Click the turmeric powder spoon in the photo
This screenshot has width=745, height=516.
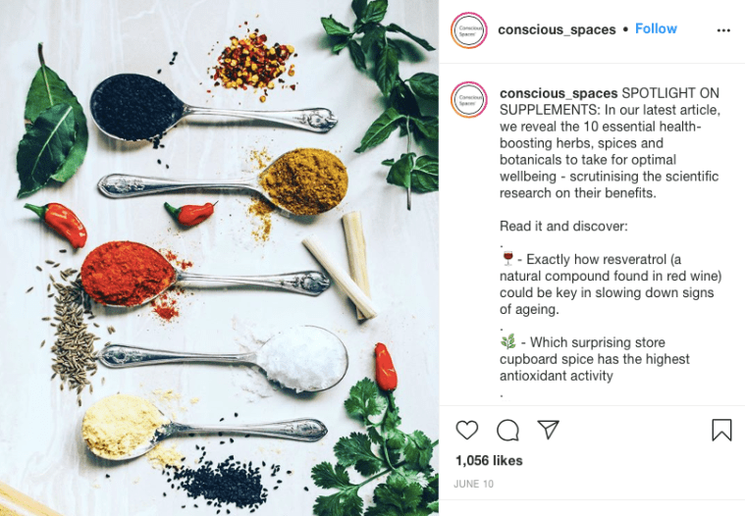pyautogui.click(x=223, y=182)
